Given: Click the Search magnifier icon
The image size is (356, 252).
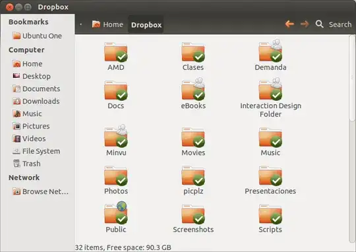Looking at the screenshot, I should pos(319,24).
